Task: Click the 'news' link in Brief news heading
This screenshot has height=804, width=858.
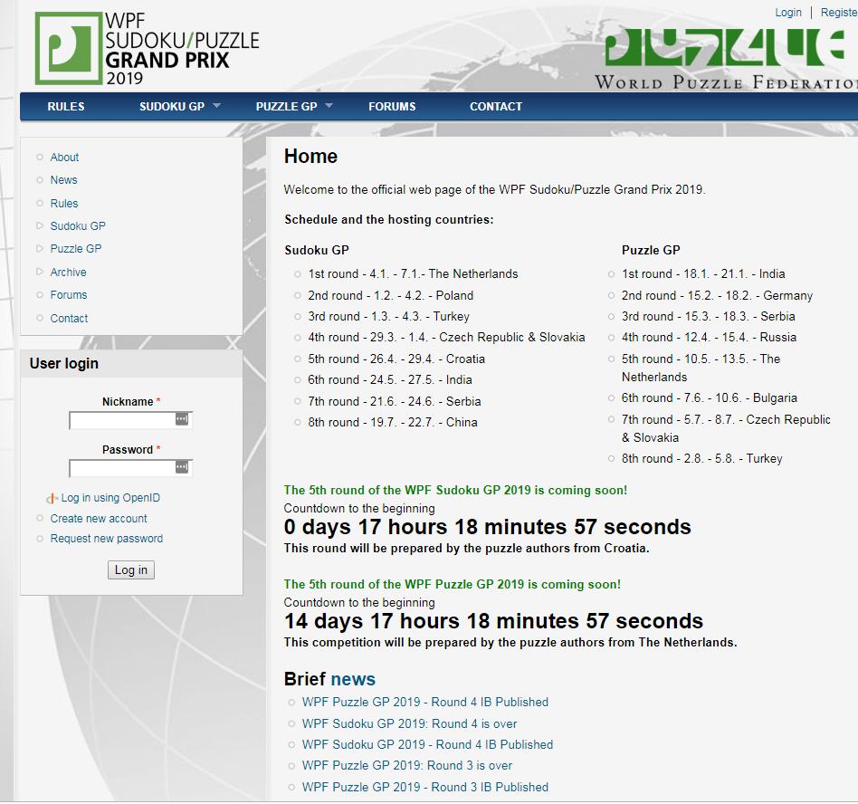Action: [x=353, y=679]
